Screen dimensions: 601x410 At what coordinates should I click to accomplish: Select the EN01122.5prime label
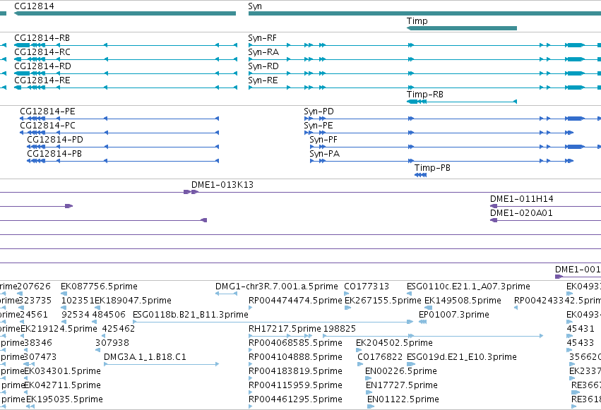pyautogui.click(x=403, y=399)
